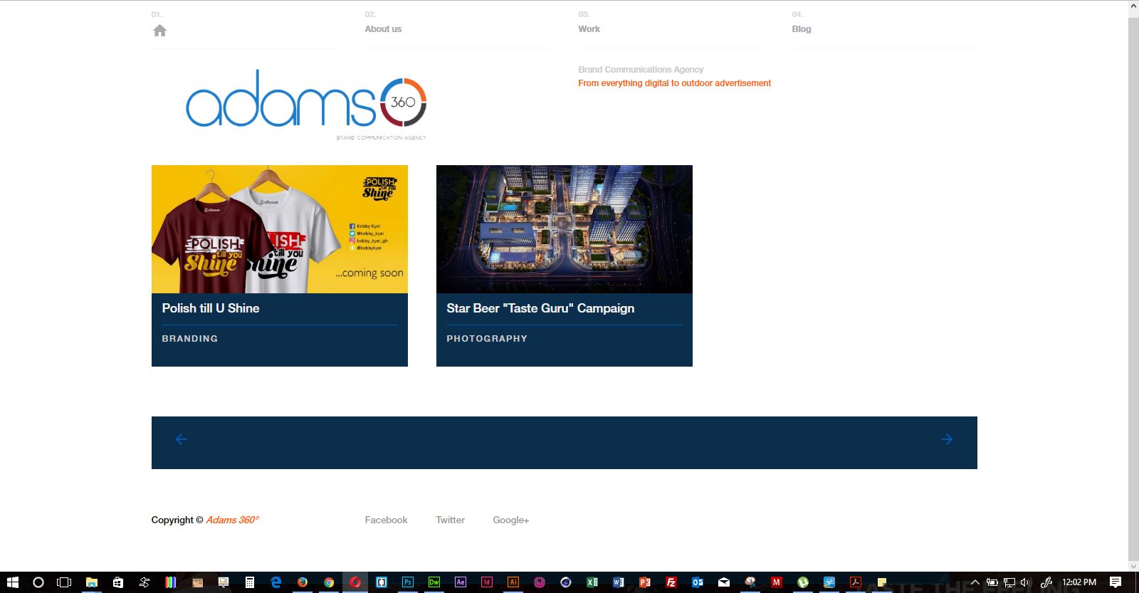Show hidden system tray icons
Viewport: 1139px width, 593px height.
(975, 582)
